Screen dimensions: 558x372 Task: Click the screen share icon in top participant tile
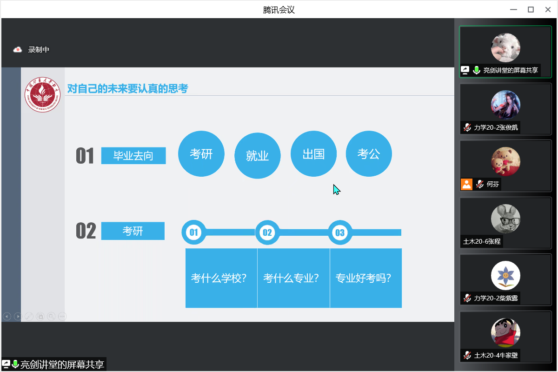click(465, 70)
